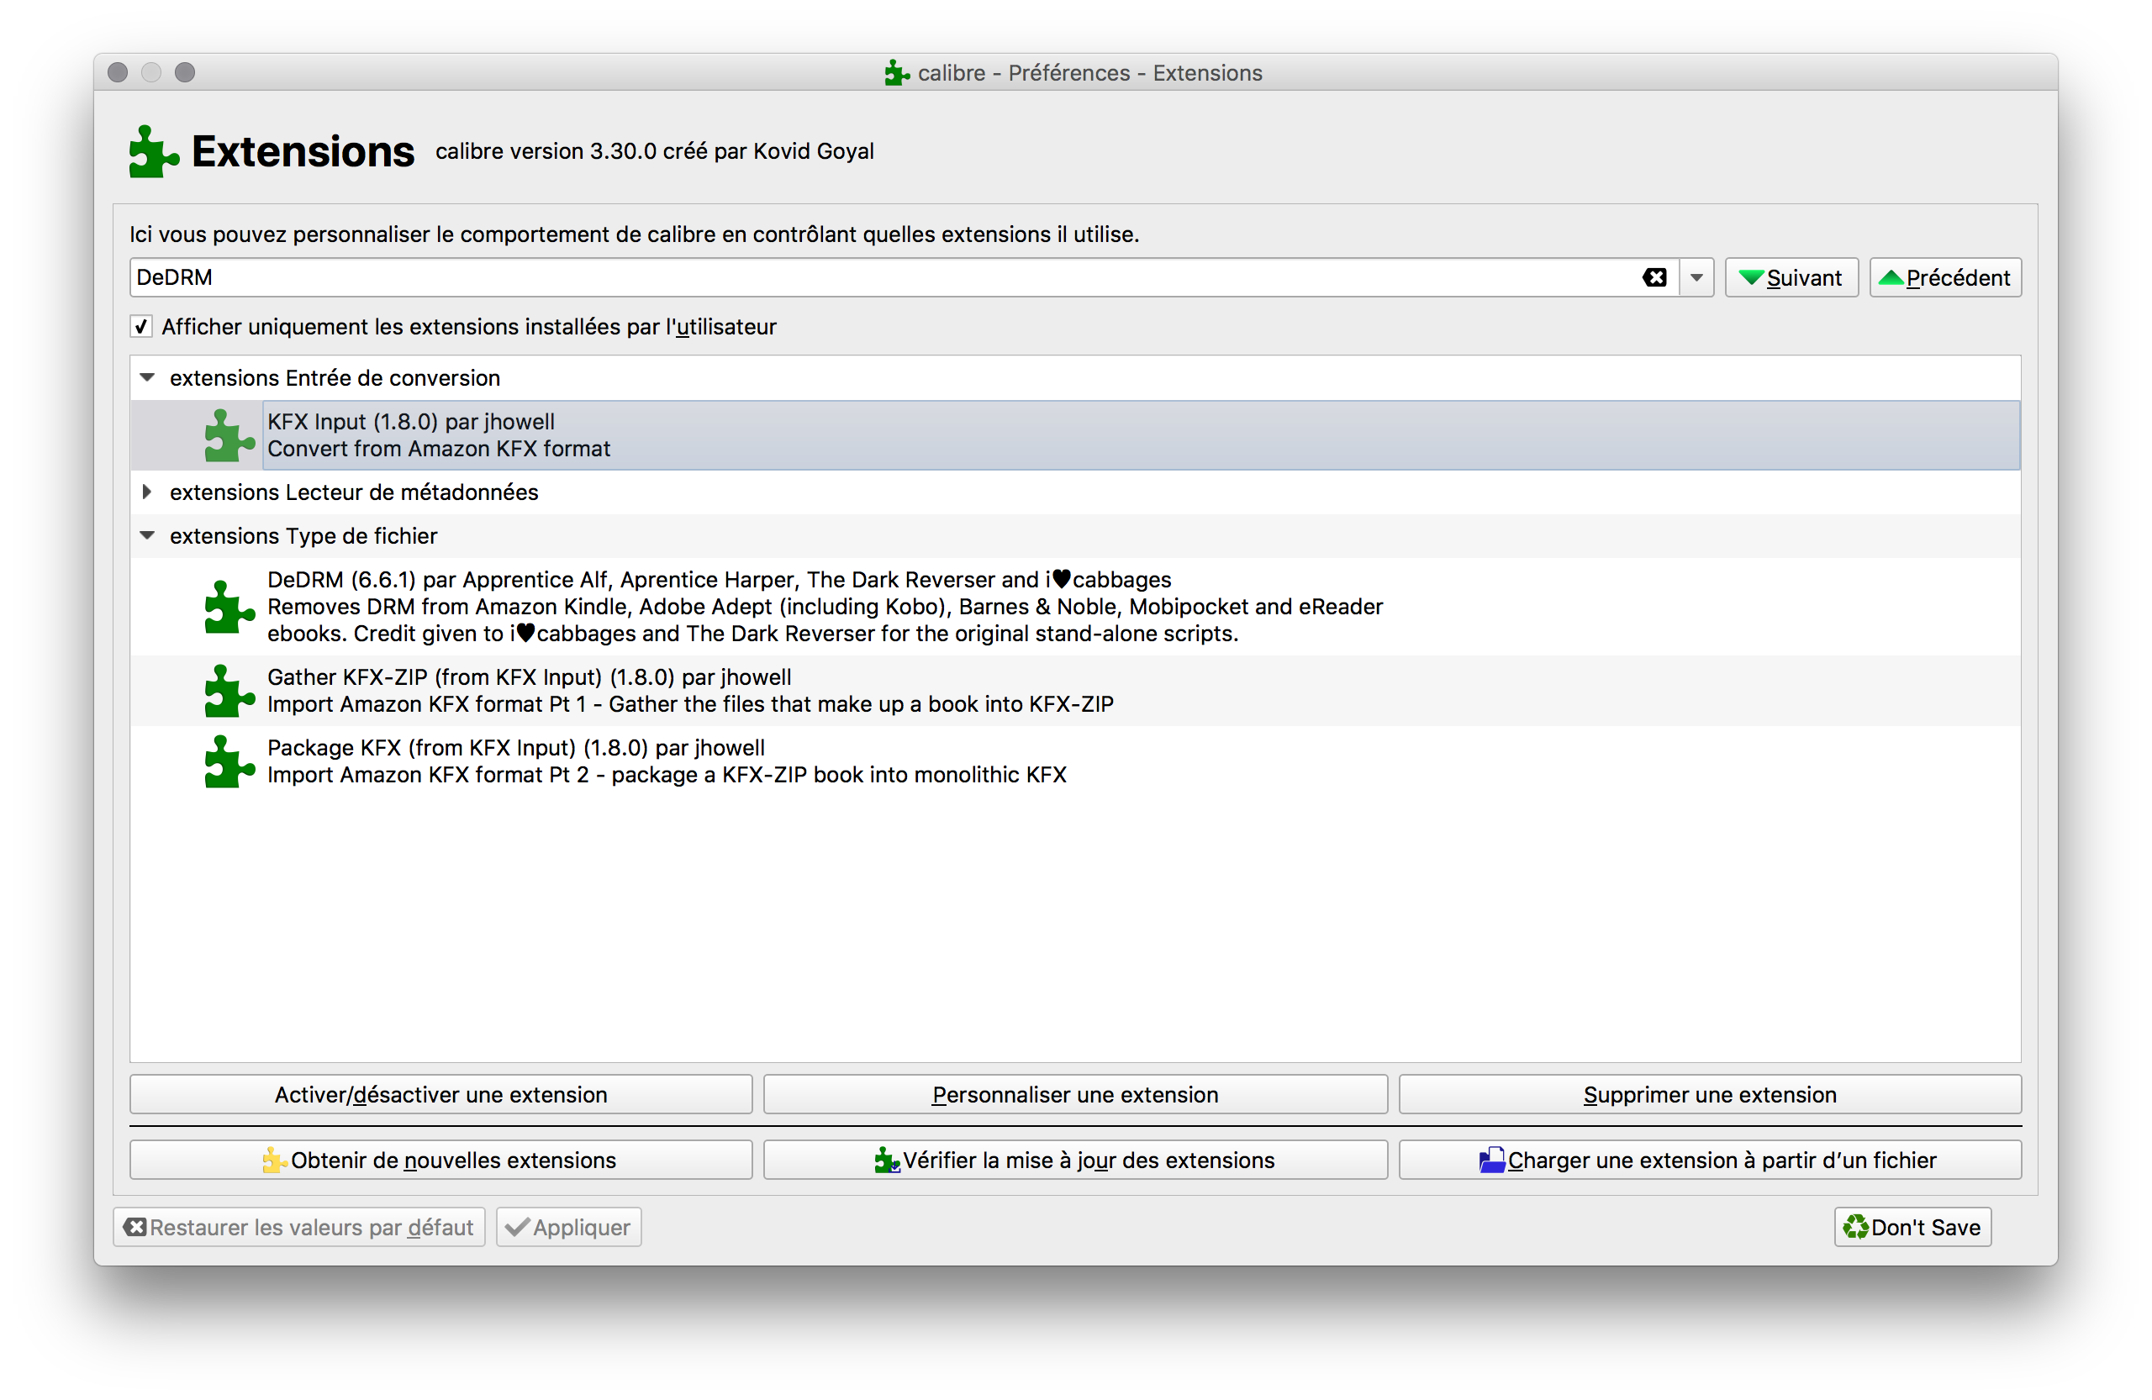Click Restaurer les valeurs par défaut

(x=298, y=1226)
